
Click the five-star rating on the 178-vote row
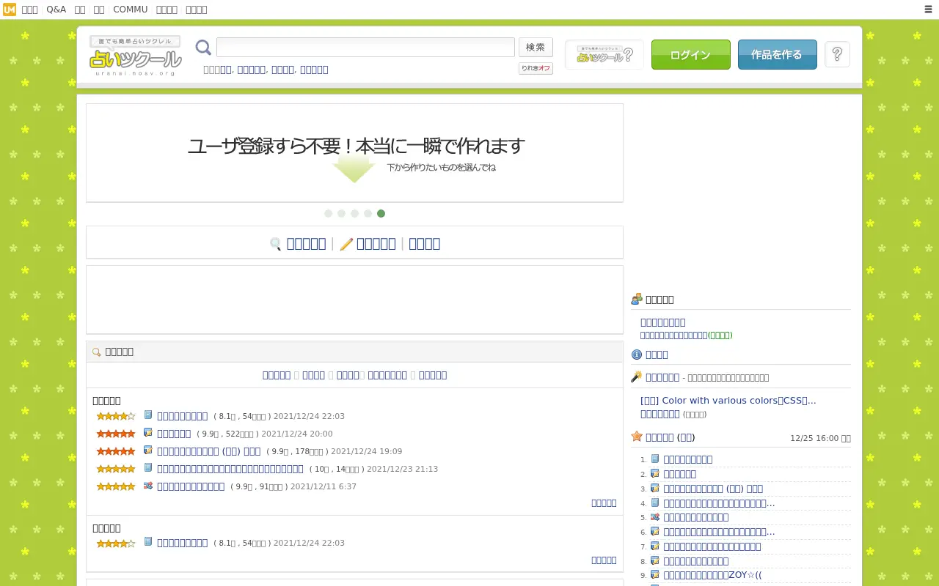click(116, 451)
